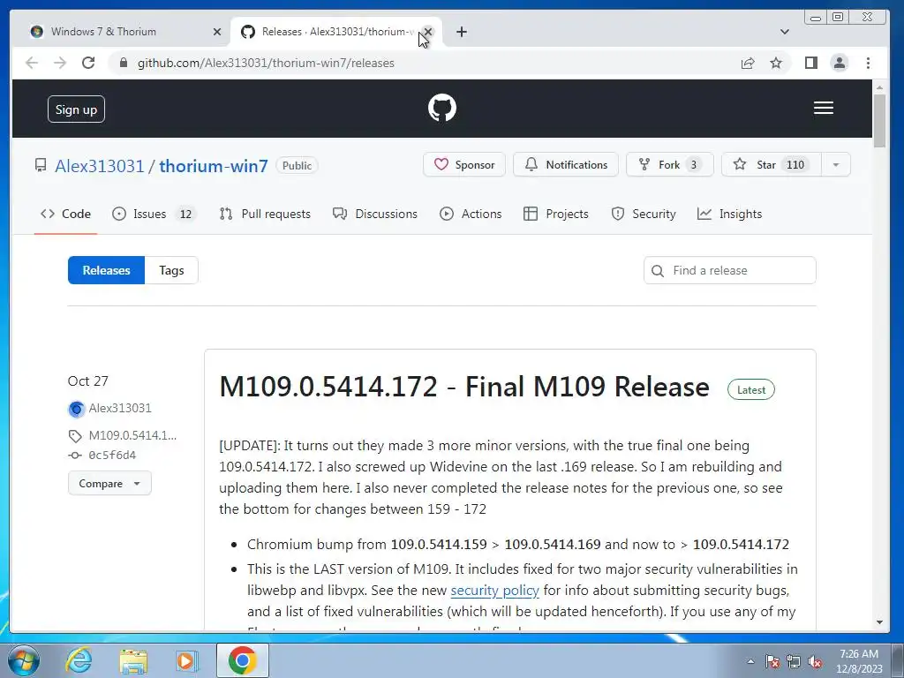Click the padlock site info icon
Screen dimensions: 904x678
123,63
